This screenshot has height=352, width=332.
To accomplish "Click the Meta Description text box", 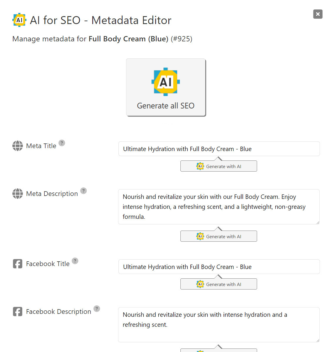I will click(x=219, y=207).
